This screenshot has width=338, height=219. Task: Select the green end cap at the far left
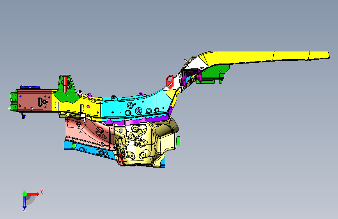pos(14,101)
